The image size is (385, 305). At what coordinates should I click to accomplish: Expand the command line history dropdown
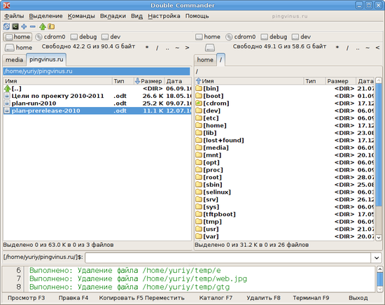[x=377, y=257]
